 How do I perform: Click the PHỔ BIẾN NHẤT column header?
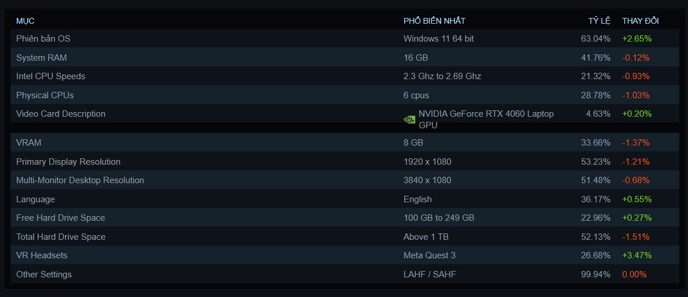434,21
